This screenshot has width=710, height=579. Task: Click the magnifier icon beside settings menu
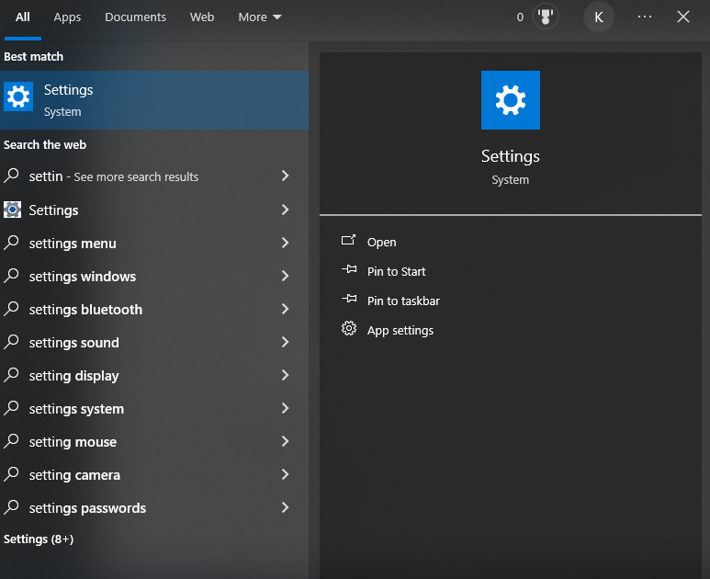coord(11,243)
